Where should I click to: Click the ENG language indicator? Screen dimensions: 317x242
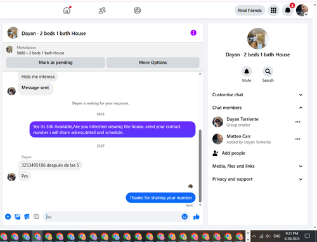[x=277, y=236]
